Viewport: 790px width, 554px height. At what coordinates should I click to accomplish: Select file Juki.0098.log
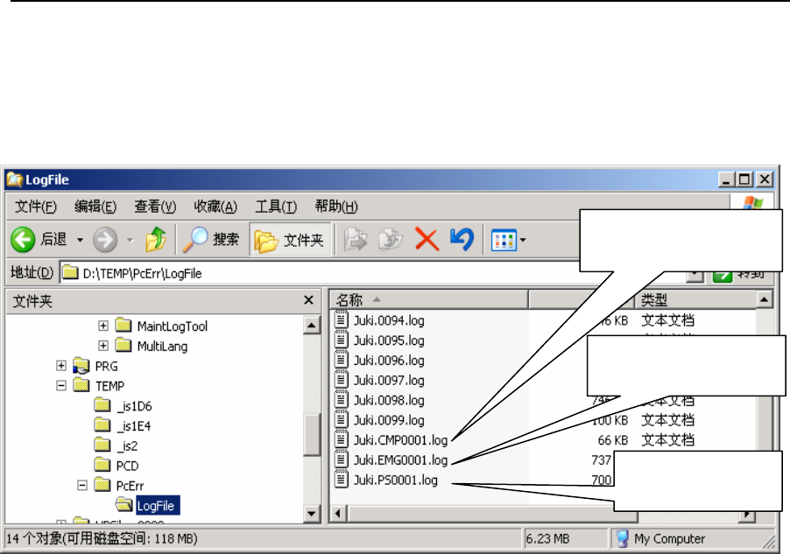click(x=389, y=400)
